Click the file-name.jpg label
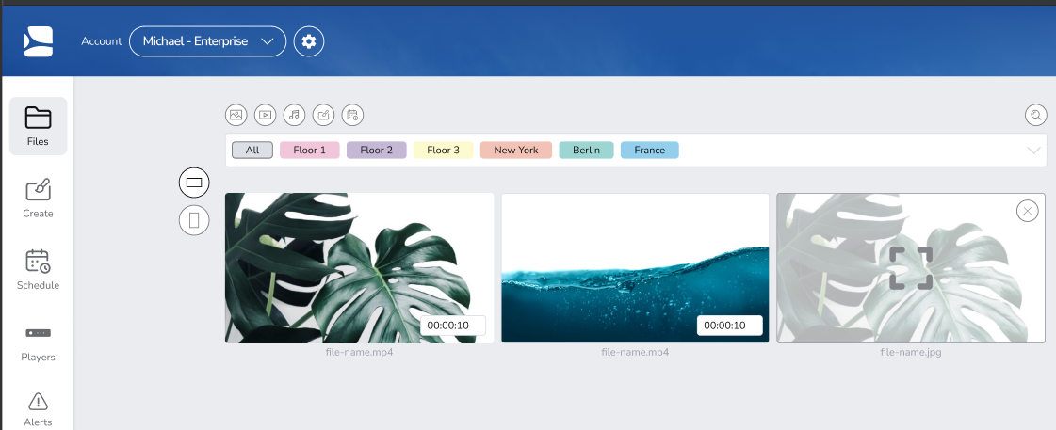The height and width of the screenshot is (430, 1056). pyautogui.click(x=911, y=352)
